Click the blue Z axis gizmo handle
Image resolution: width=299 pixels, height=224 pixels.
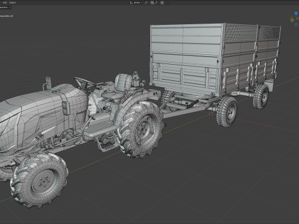point(296,13)
